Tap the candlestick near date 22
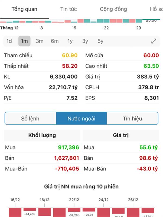Viewport: 163px width, 217px height. [106, 21]
